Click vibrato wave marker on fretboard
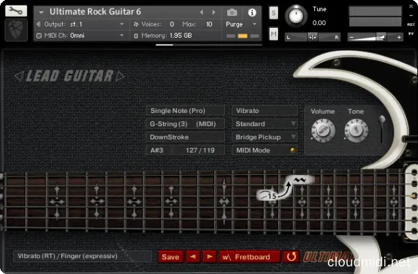418x274 pixels. click(300, 180)
